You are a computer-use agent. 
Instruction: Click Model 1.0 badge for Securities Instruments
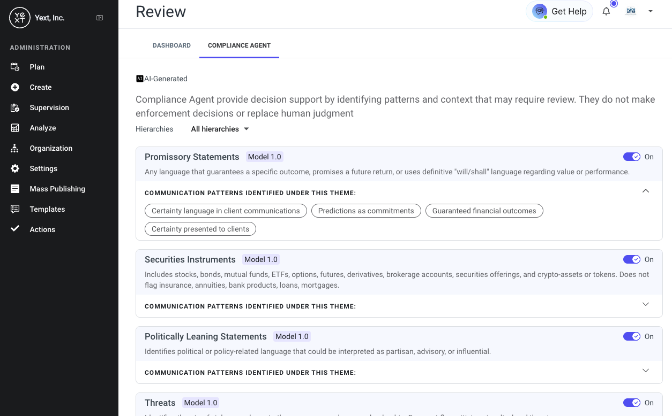coord(261,259)
